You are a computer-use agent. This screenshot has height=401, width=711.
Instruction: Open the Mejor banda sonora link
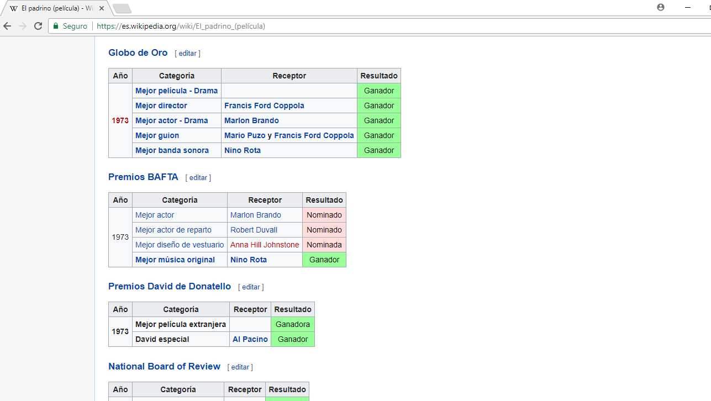[x=172, y=150]
